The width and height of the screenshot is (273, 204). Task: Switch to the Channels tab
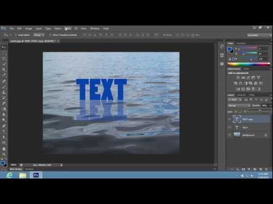tap(242, 95)
